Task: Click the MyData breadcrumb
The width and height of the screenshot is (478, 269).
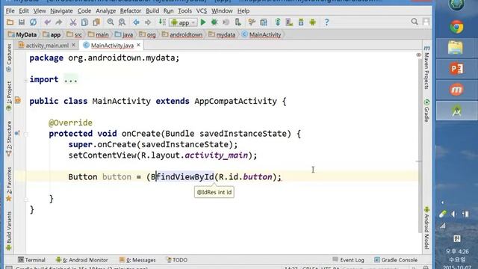Action: (x=22, y=34)
